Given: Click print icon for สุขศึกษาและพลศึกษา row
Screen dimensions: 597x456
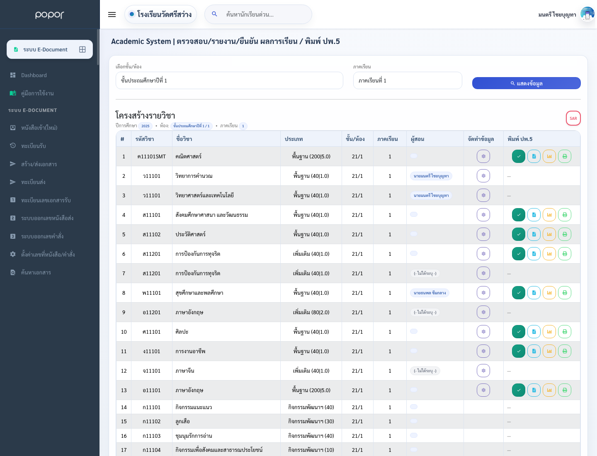Looking at the screenshot, I should click(x=565, y=293).
